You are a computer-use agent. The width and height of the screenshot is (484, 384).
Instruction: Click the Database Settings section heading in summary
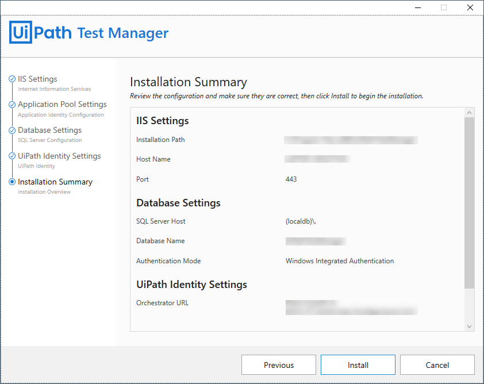coord(178,203)
